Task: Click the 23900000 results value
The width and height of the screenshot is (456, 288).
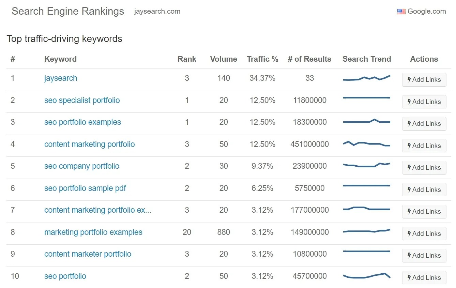Action: tap(309, 166)
